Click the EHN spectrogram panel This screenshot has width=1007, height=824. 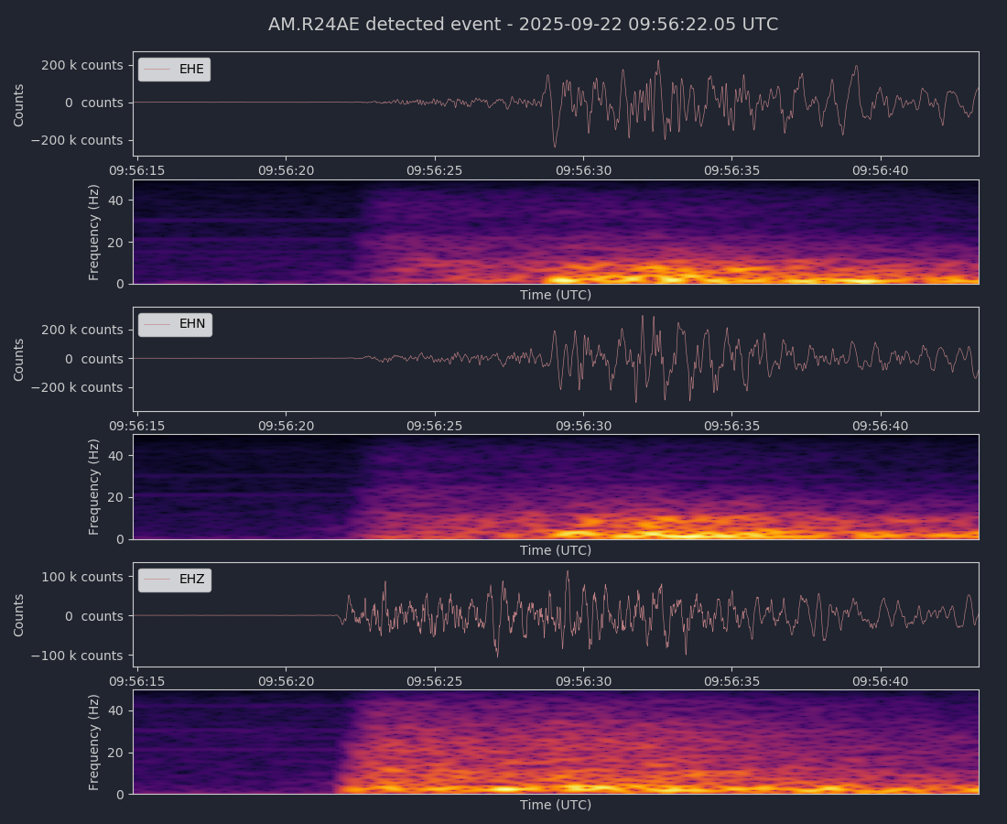click(556, 487)
